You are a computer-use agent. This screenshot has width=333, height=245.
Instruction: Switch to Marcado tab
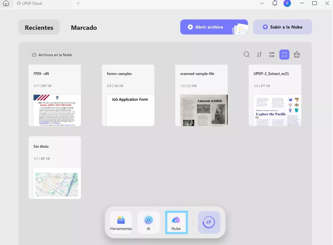point(84,27)
